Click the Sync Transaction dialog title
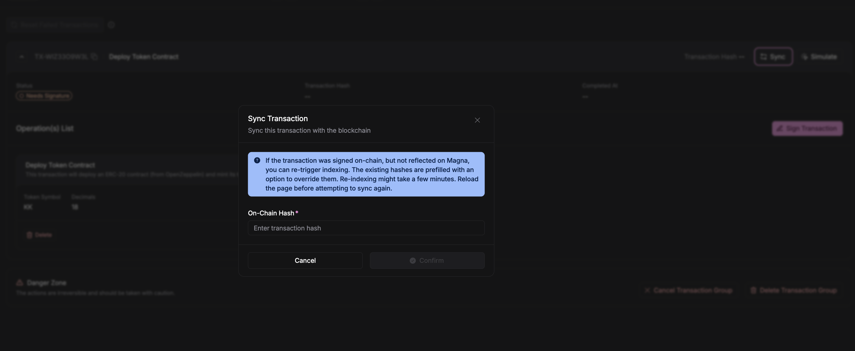Screen dimensions: 855x351 click(278, 119)
